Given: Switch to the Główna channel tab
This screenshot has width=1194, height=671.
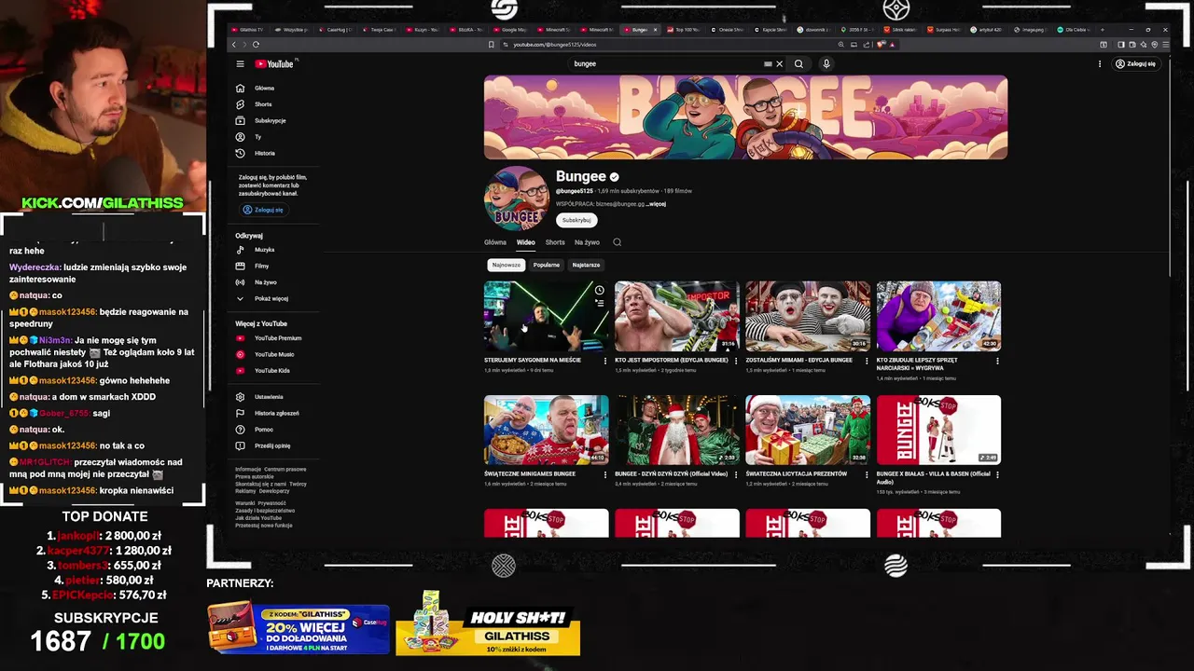Looking at the screenshot, I should pos(495,242).
